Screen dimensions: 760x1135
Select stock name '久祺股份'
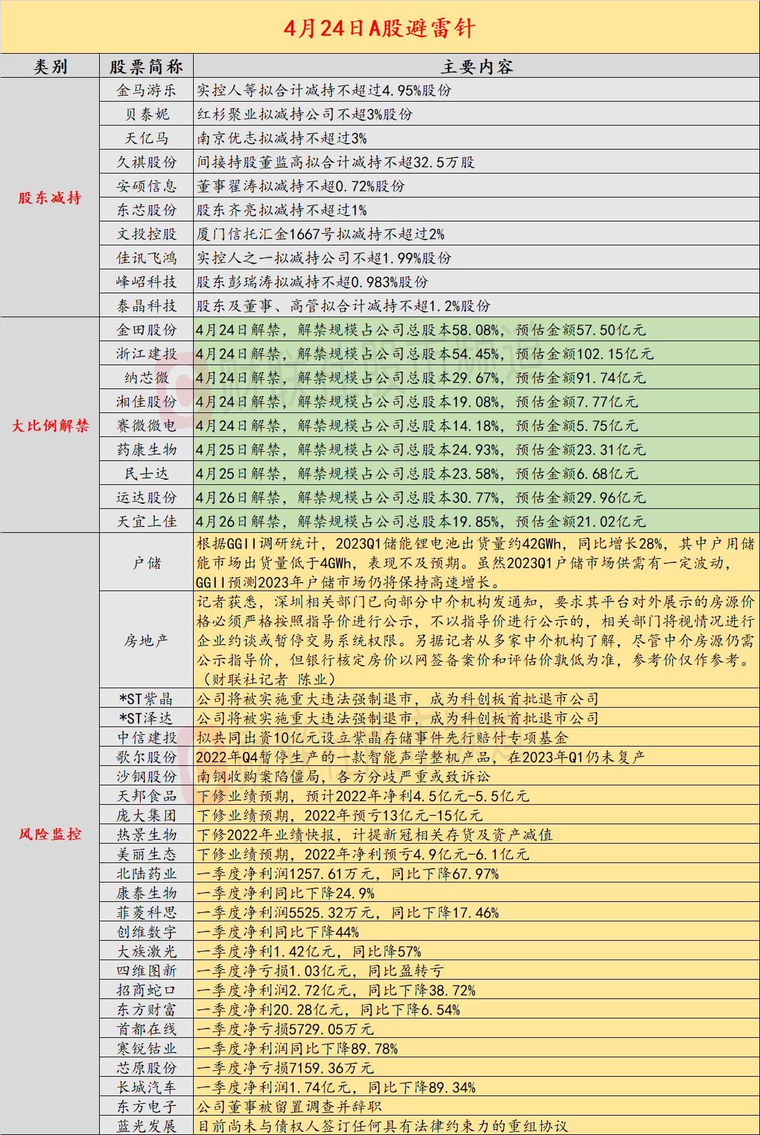(146, 162)
